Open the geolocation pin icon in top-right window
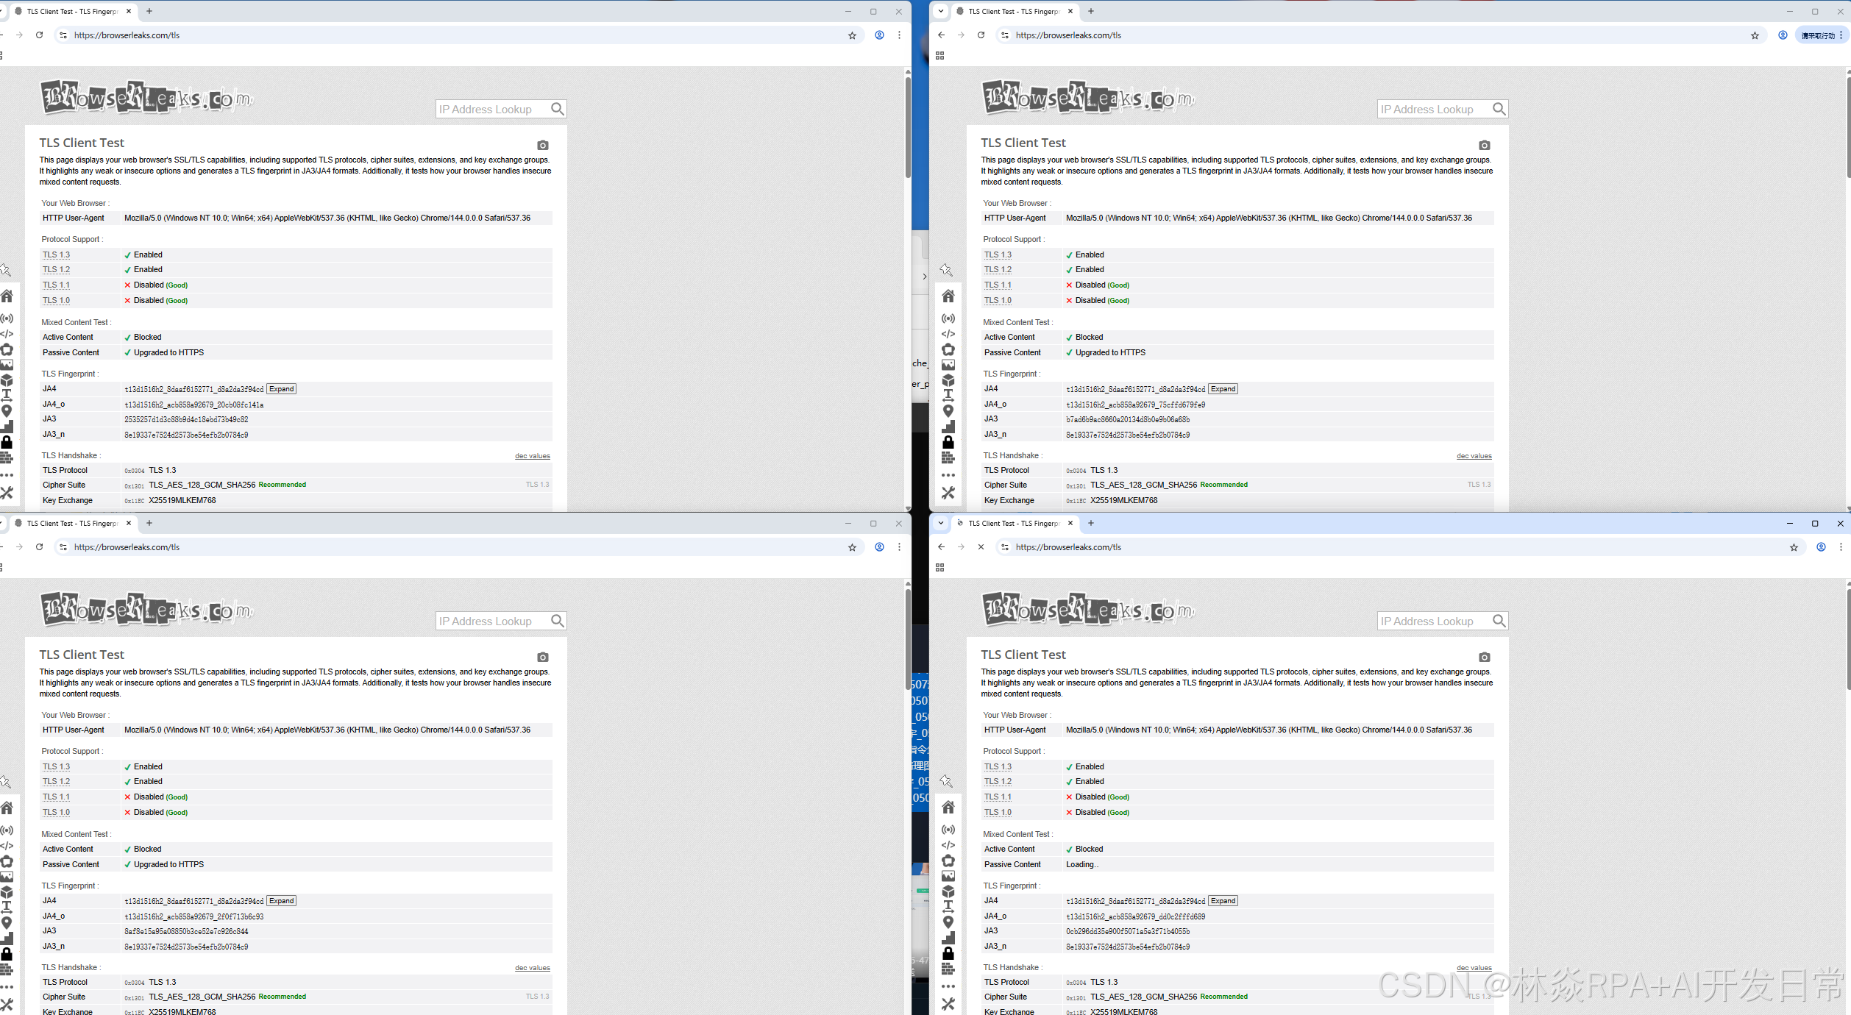This screenshot has width=1851, height=1015. click(x=948, y=411)
